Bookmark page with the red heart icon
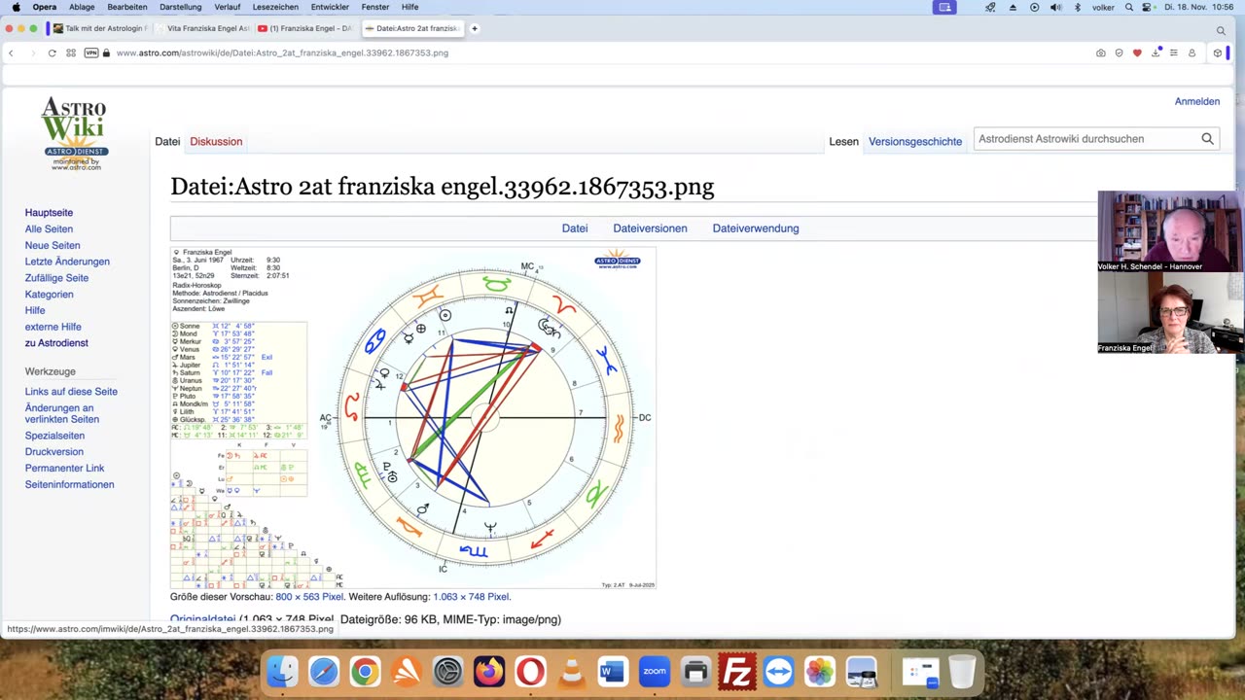 (x=1137, y=52)
